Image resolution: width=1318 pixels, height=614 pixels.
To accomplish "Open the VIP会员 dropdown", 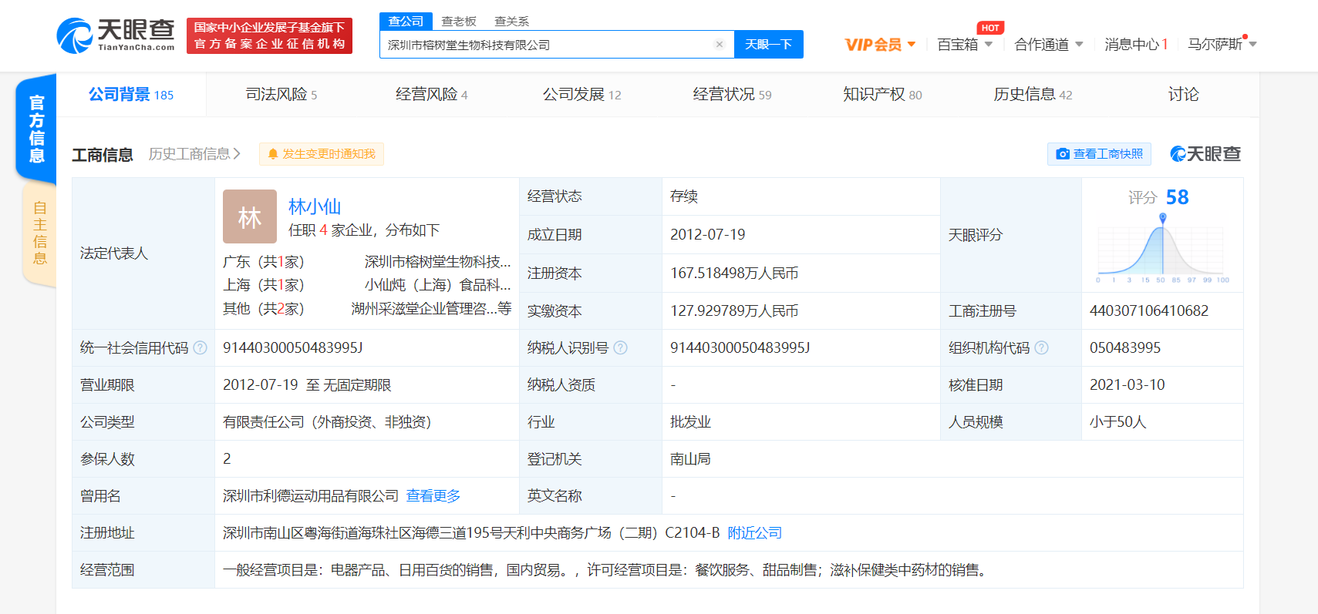I will (880, 45).
